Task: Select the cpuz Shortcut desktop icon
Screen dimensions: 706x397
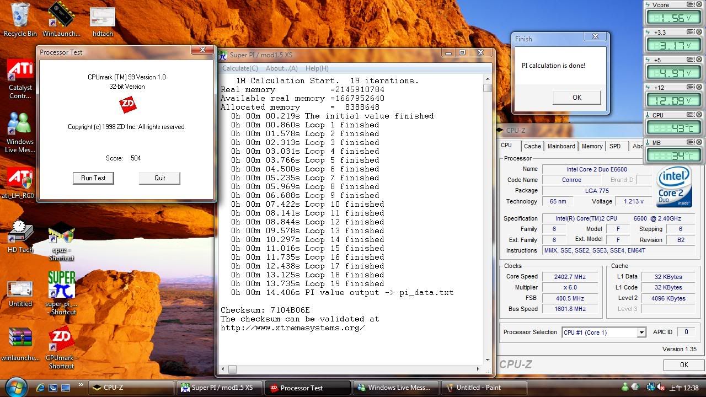Action: pos(61,241)
